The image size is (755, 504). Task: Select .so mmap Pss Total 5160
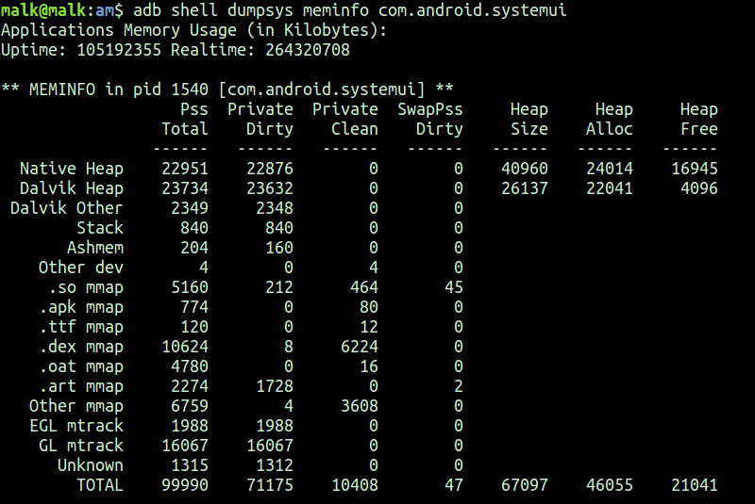[190, 287]
